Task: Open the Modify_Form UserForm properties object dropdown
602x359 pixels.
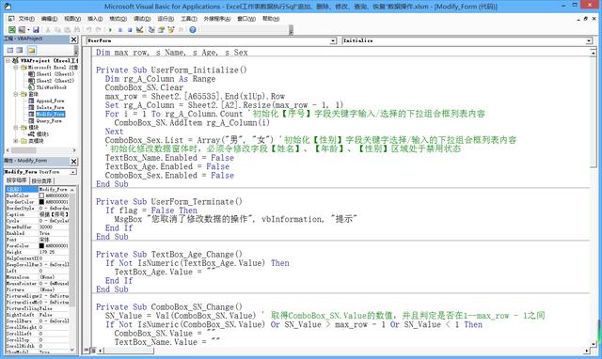Action: coord(73,172)
